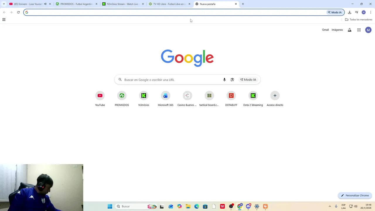Image resolution: width=375 pixels, height=211 pixels.
Task: Open Discord from the taskbar
Action: tap(248, 206)
